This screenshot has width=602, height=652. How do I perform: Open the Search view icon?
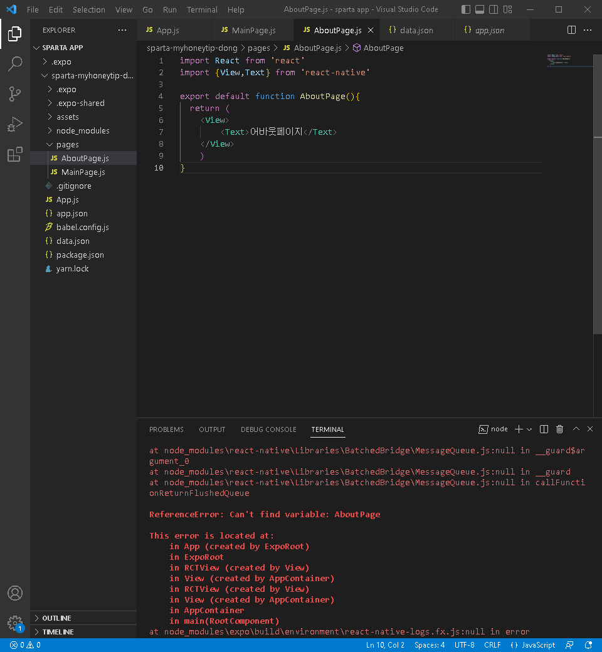[x=15, y=63]
